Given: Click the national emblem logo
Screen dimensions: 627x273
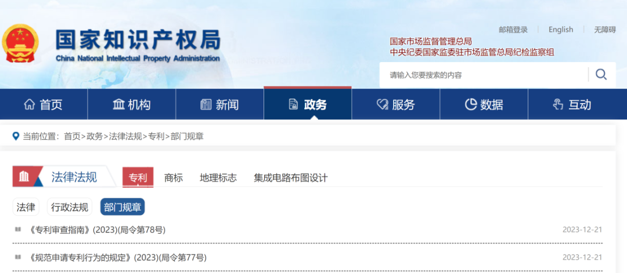Looking at the screenshot, I should pos(20,43).
